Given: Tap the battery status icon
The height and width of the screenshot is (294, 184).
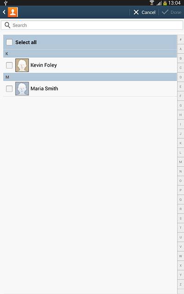Looking at the screenshot, I should coord(165,3).
